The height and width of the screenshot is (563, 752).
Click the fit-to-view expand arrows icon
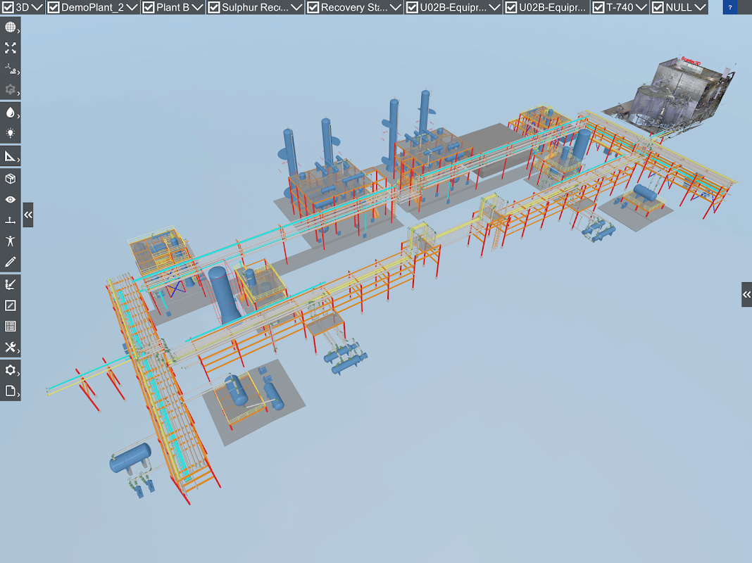(x=10, y=48)
